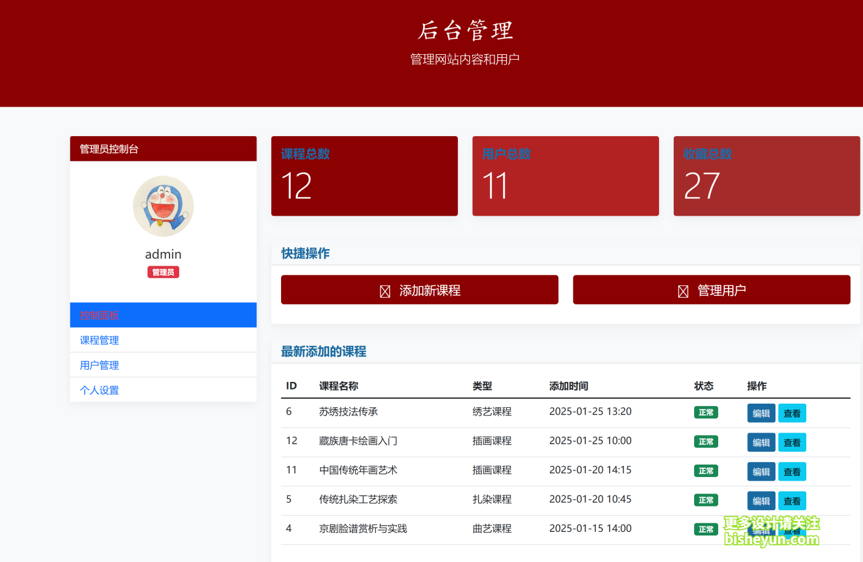View the 传统扎染工艺探索 course
The height and width of the screenshot is (562, 863).
792,500
